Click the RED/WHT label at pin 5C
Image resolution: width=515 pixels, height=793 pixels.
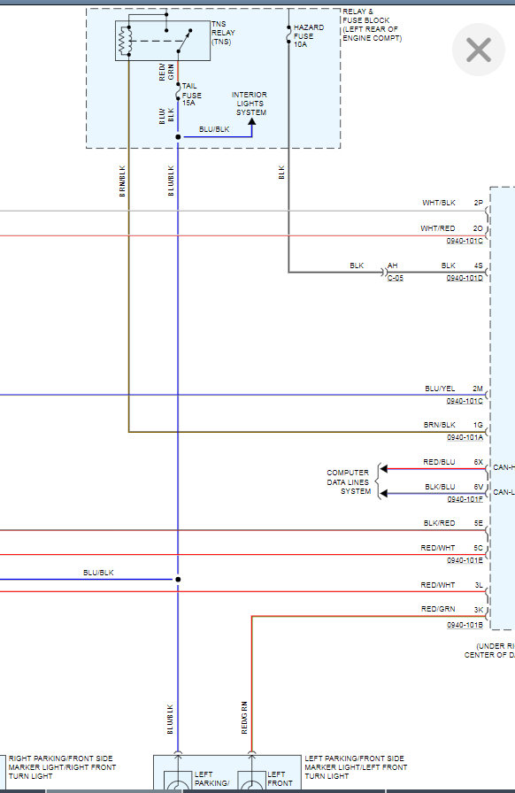tap(438, 548)
